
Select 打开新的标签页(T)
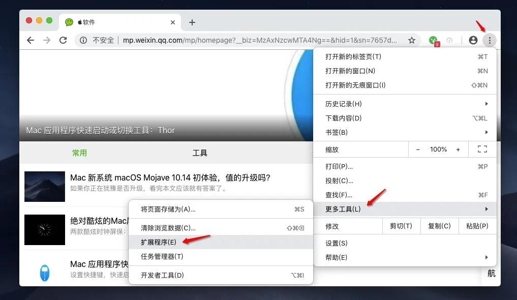coord(405,57)
